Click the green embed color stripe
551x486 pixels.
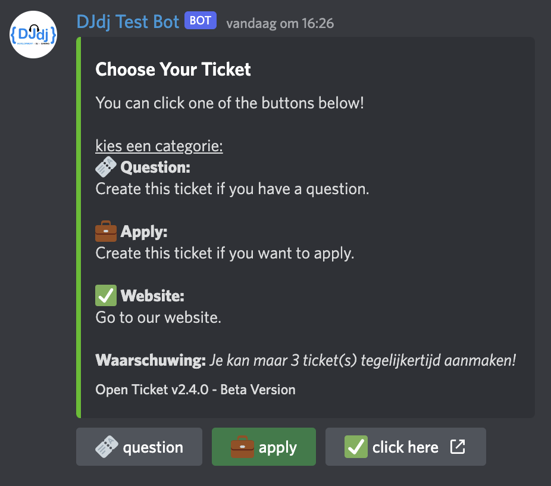click(x=79, y=227)
